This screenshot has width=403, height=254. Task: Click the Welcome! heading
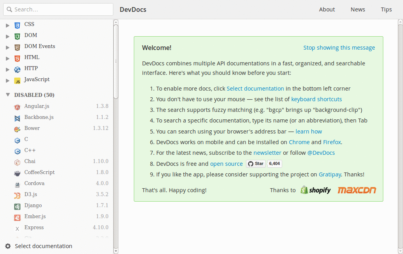[157, 48]
